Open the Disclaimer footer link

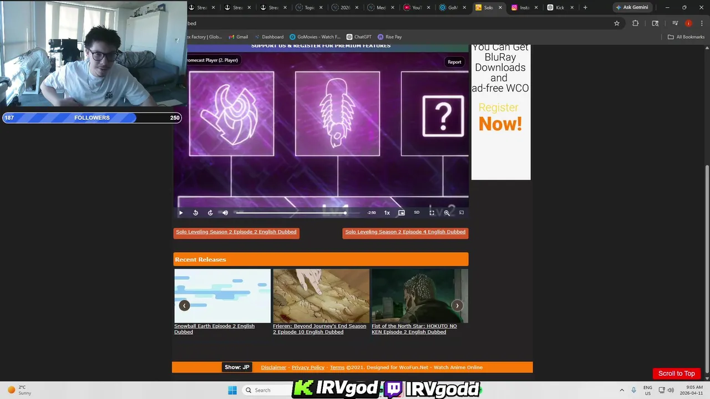pyautogui.click(x=273, y=367)
